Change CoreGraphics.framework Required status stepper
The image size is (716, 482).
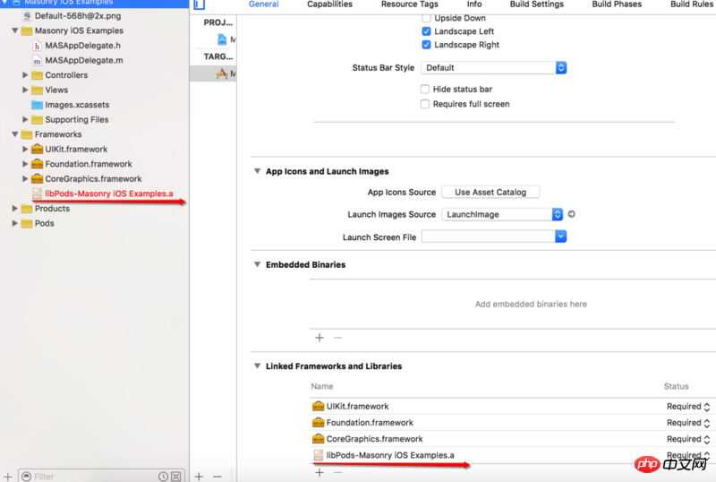pos(707,439)
